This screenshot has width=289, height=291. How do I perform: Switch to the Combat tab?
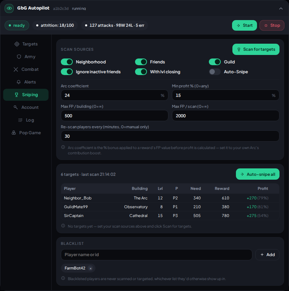click(26, 69)
